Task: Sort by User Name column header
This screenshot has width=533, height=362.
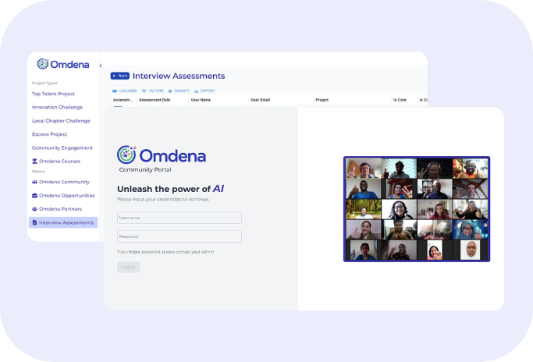Action: [201, 100]
